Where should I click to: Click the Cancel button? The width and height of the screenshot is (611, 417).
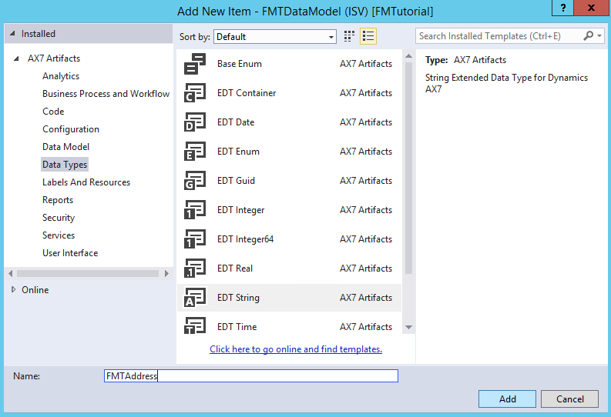tap(569, 399)
